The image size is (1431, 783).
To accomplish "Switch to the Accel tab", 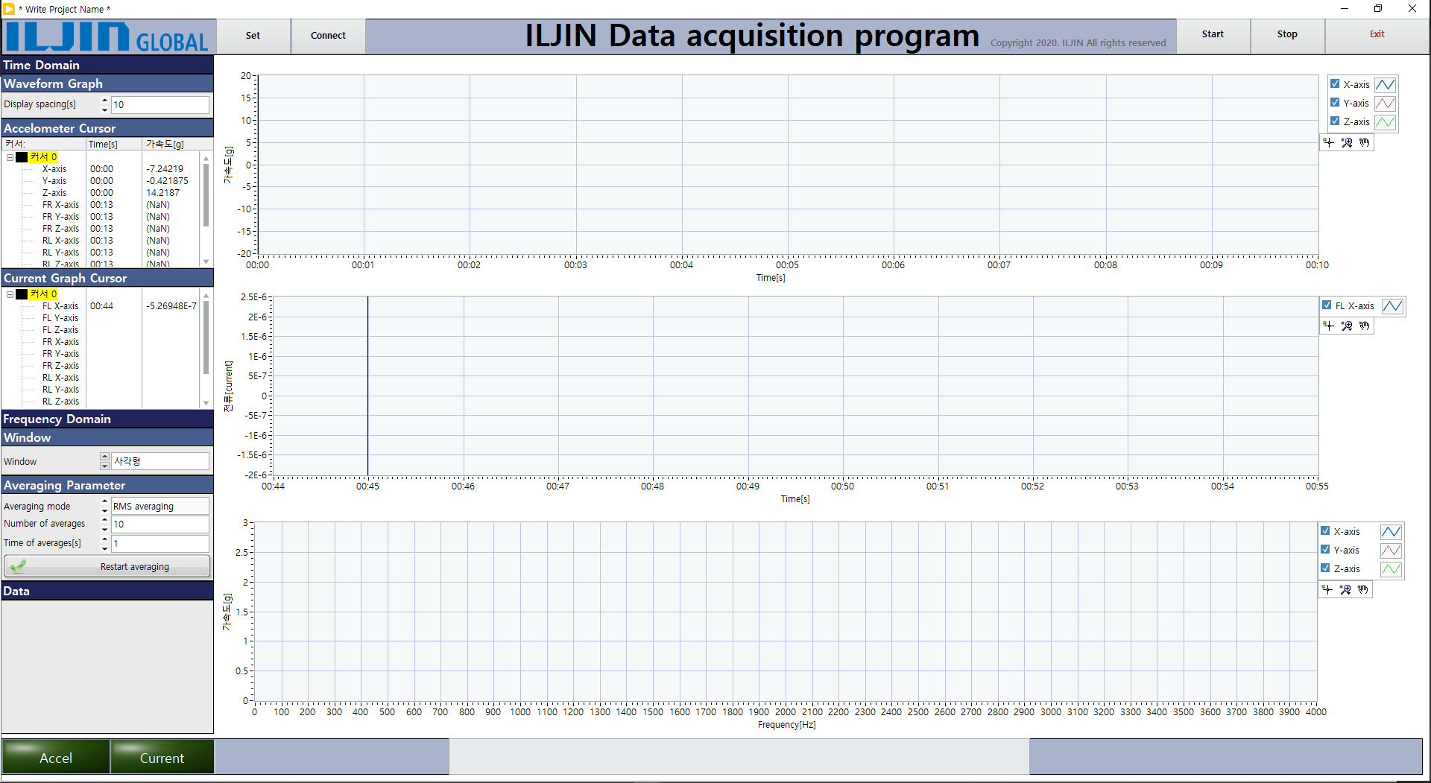I will pos(56,757).
